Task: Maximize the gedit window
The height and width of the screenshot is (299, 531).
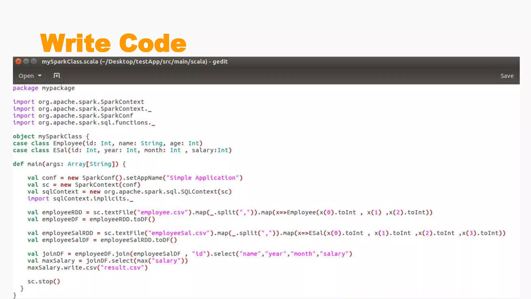Action: point(34,61)
